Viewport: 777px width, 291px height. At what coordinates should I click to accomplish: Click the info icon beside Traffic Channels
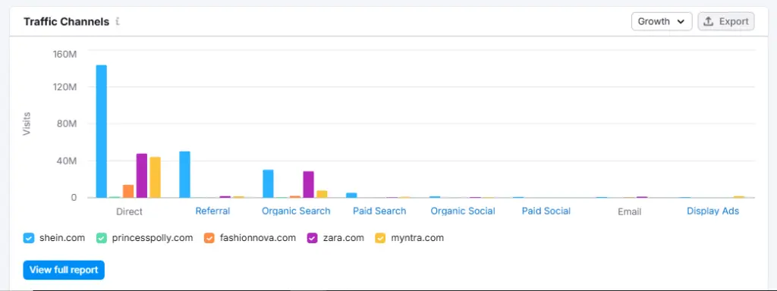pos(118,22)
